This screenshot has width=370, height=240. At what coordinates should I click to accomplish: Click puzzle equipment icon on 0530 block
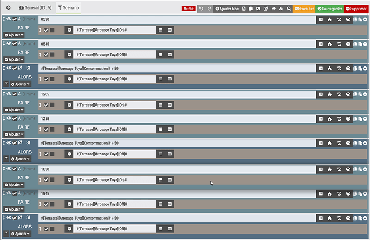(x=330, y=20)
